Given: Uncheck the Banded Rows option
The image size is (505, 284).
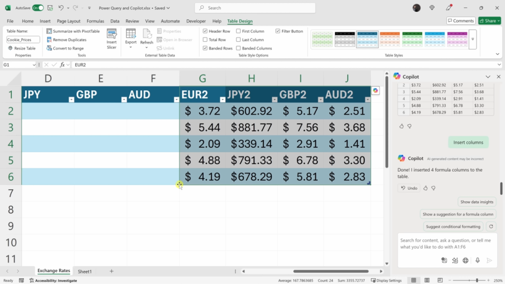Looking at the screenshot, I should click(x=205, y=48).
